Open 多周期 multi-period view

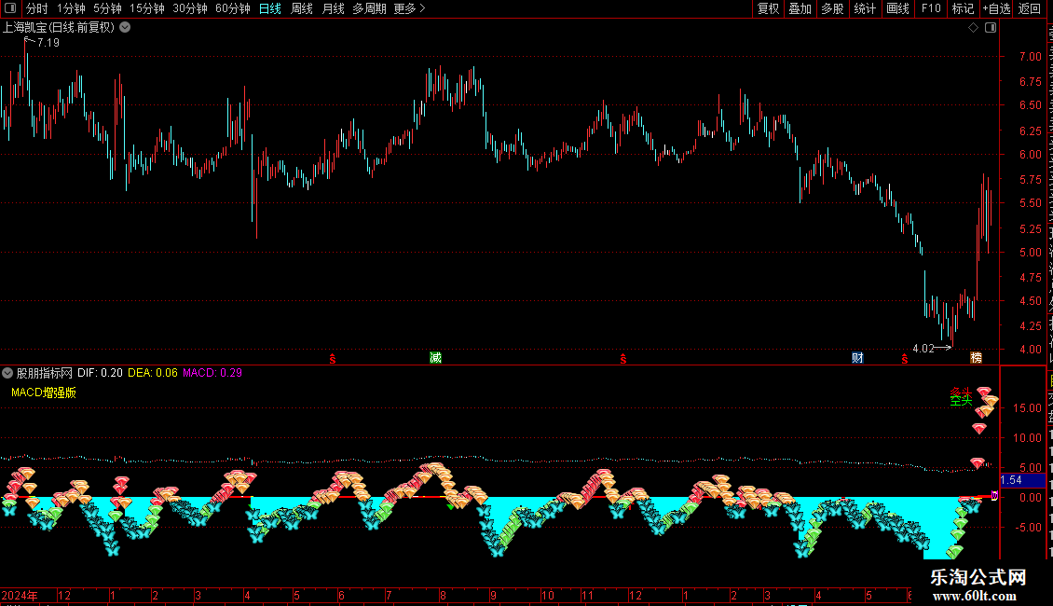point(369,8)
